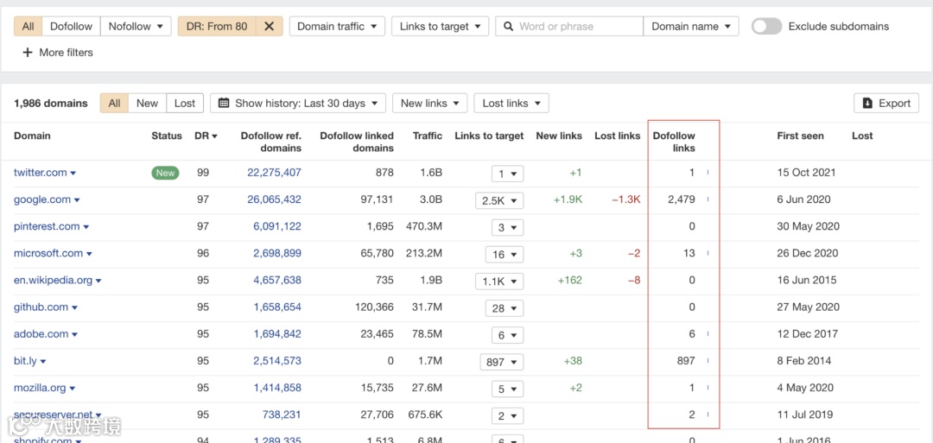Viewport: 933px width, 443px height.
Task: Select the Lost domains tab
Action: [x=185, y=103]
